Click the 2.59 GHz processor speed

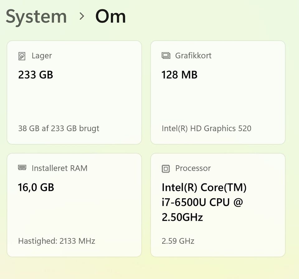(178, 241)
